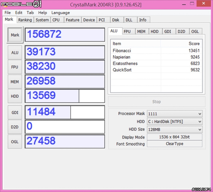
Task: Open the Tab menu
Action: coord(30,13)
